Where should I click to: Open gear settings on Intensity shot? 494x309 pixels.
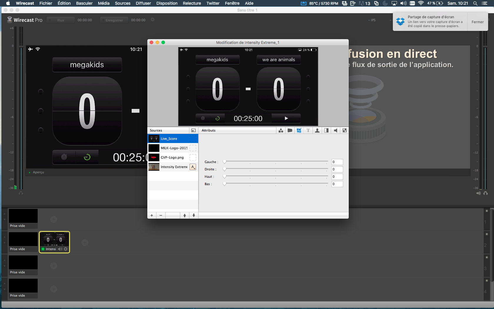[66, 249]
